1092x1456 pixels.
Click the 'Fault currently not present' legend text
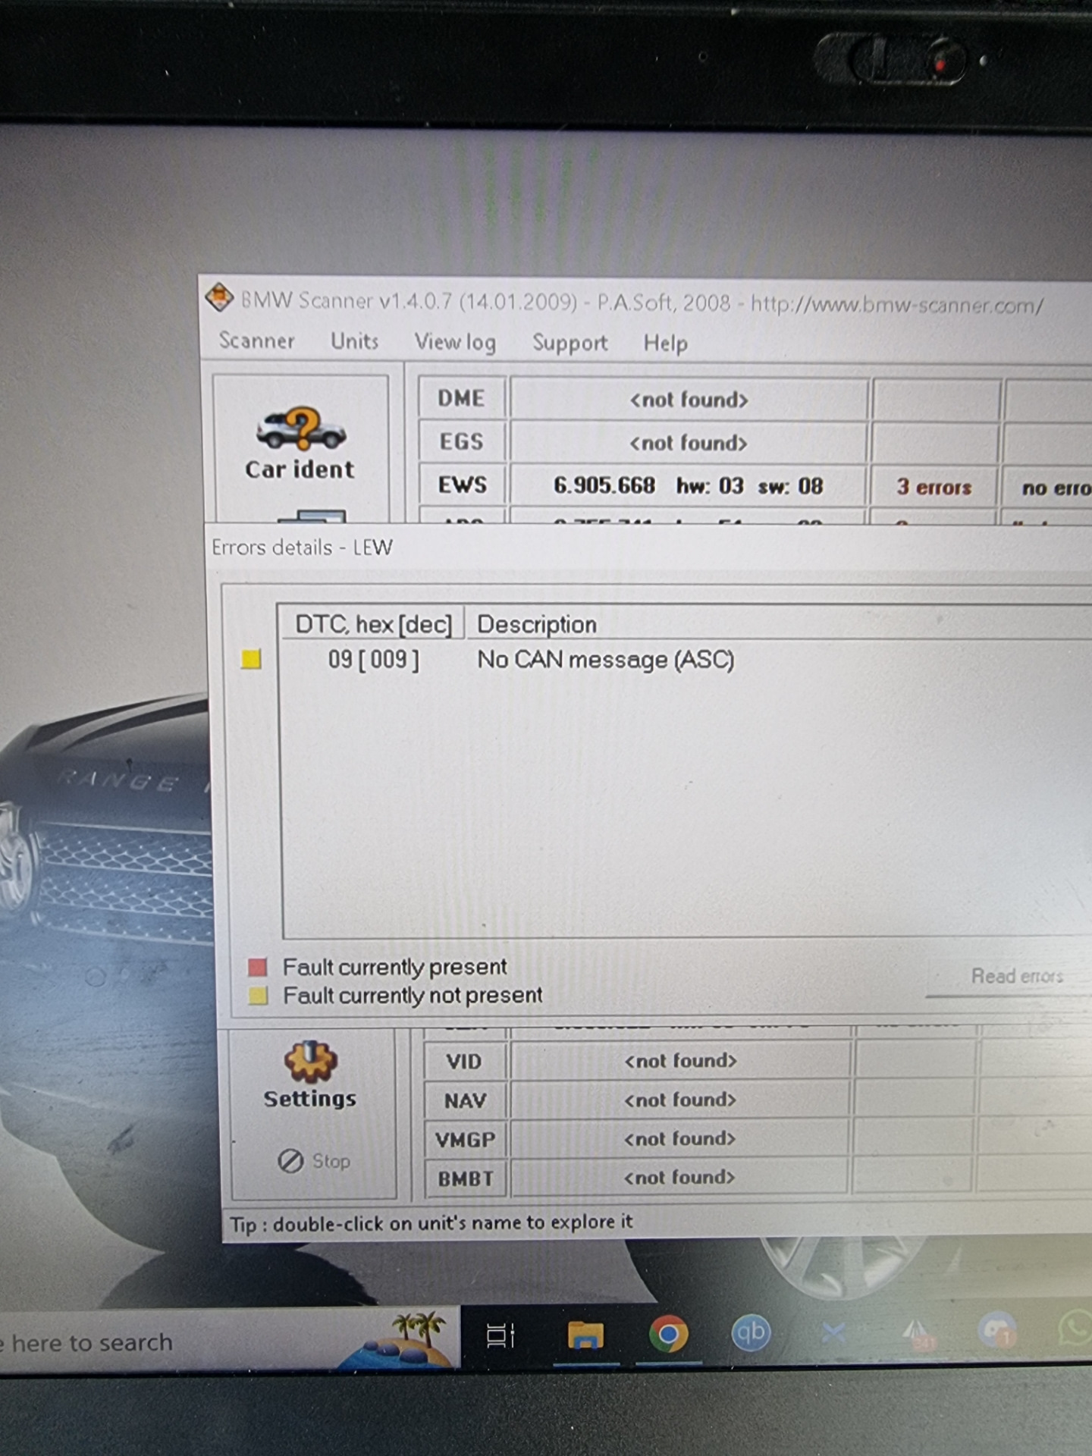click(413, 995)
